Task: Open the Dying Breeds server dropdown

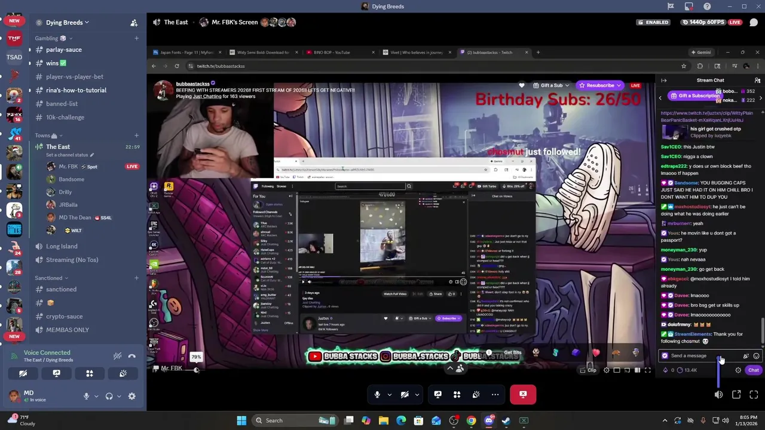Action: [x=67, y=23]
